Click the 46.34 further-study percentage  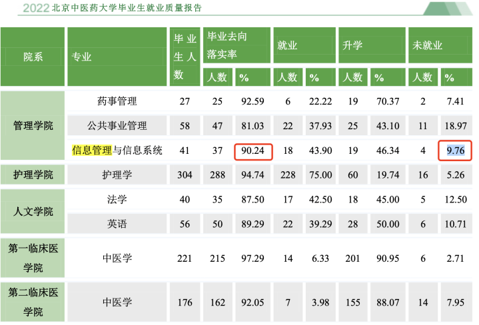point(388,151)
